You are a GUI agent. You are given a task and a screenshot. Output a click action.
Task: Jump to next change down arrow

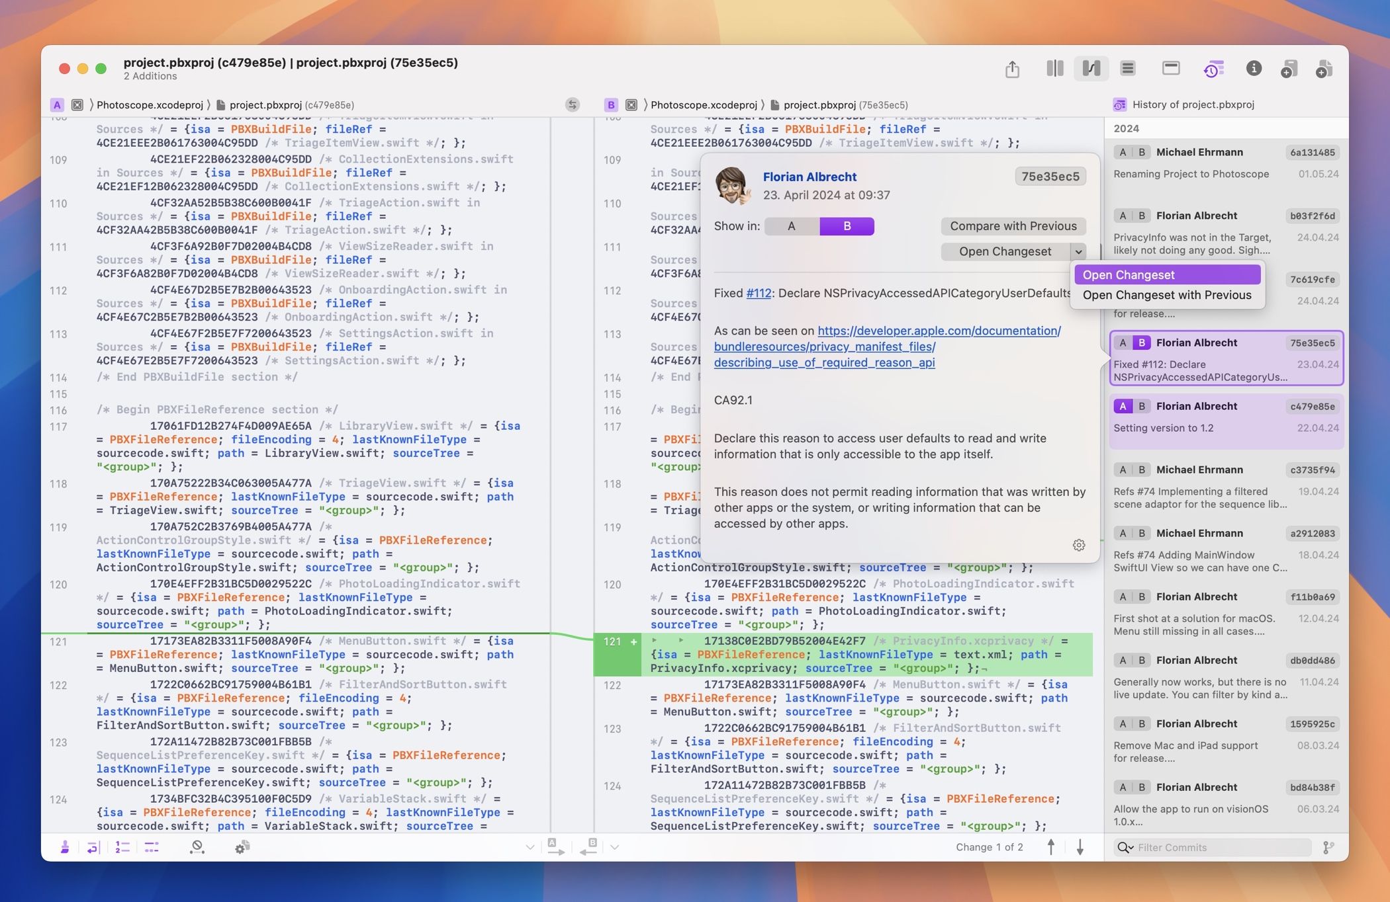1080,847
